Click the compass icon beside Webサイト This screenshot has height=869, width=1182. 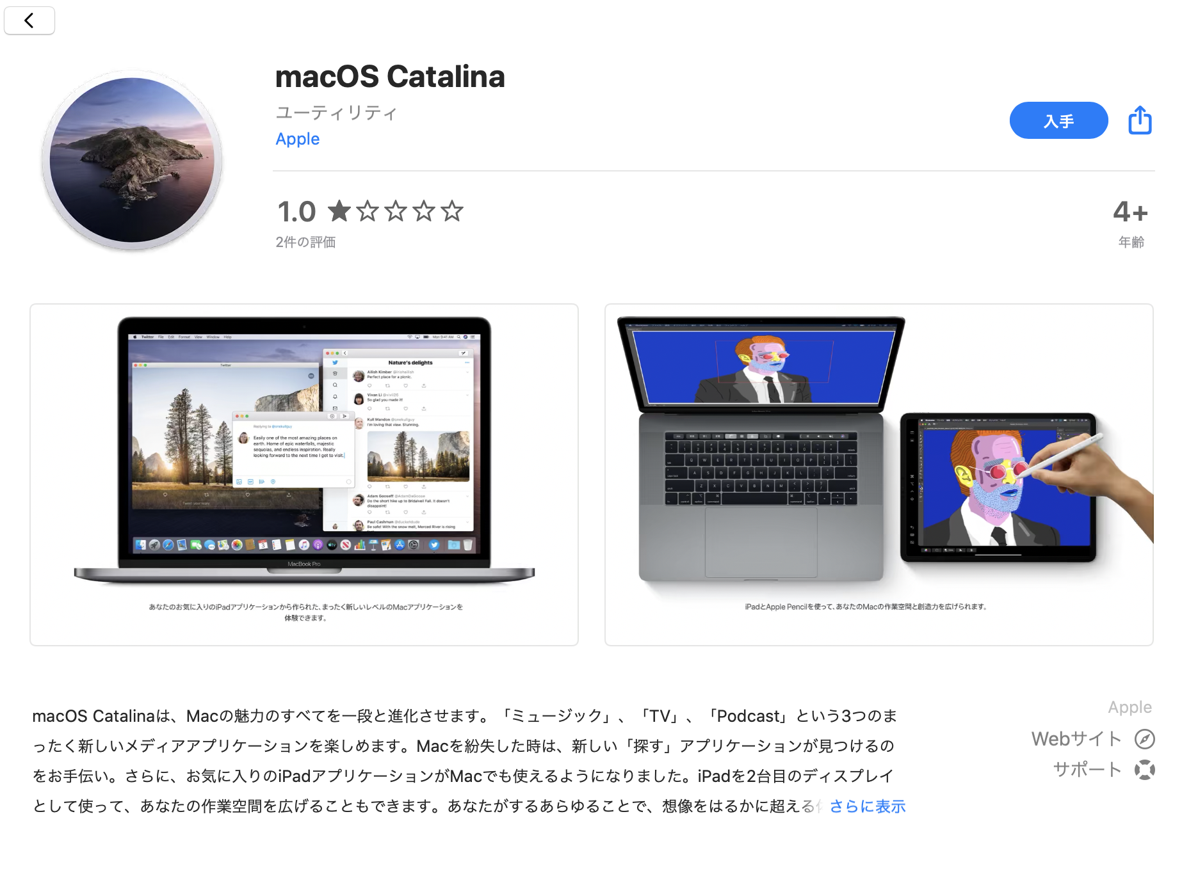click(x=1144, y=739)
